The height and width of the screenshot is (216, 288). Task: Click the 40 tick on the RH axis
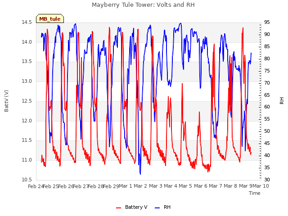click(267, 156)
